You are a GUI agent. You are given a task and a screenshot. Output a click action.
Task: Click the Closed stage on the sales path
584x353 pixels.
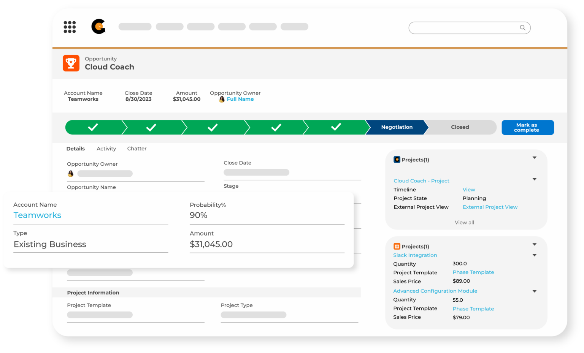[x=460, y=127]
